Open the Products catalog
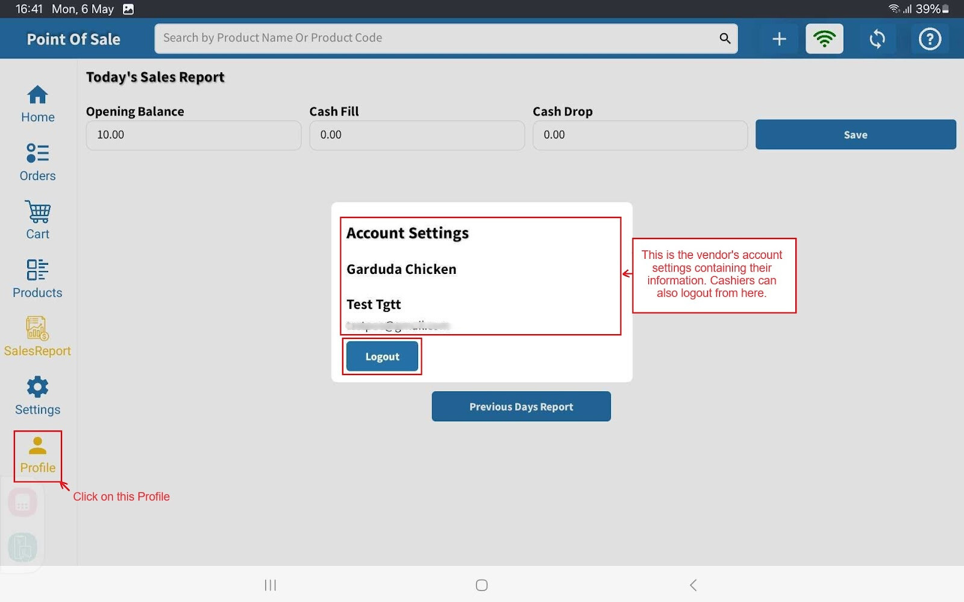 [37, 279]
